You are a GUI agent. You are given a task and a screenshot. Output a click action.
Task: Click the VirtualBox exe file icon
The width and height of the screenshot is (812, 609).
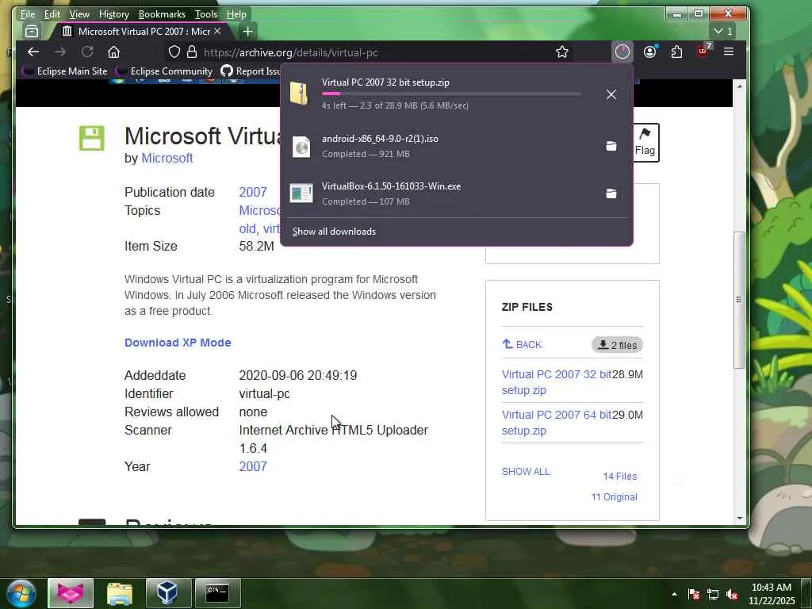coord(301,193)
